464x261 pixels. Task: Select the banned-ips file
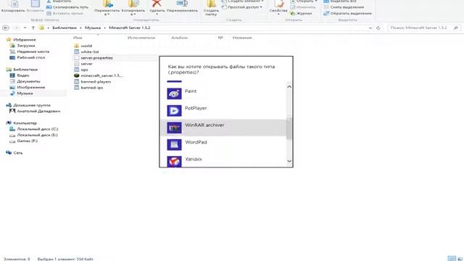point(88,88)
